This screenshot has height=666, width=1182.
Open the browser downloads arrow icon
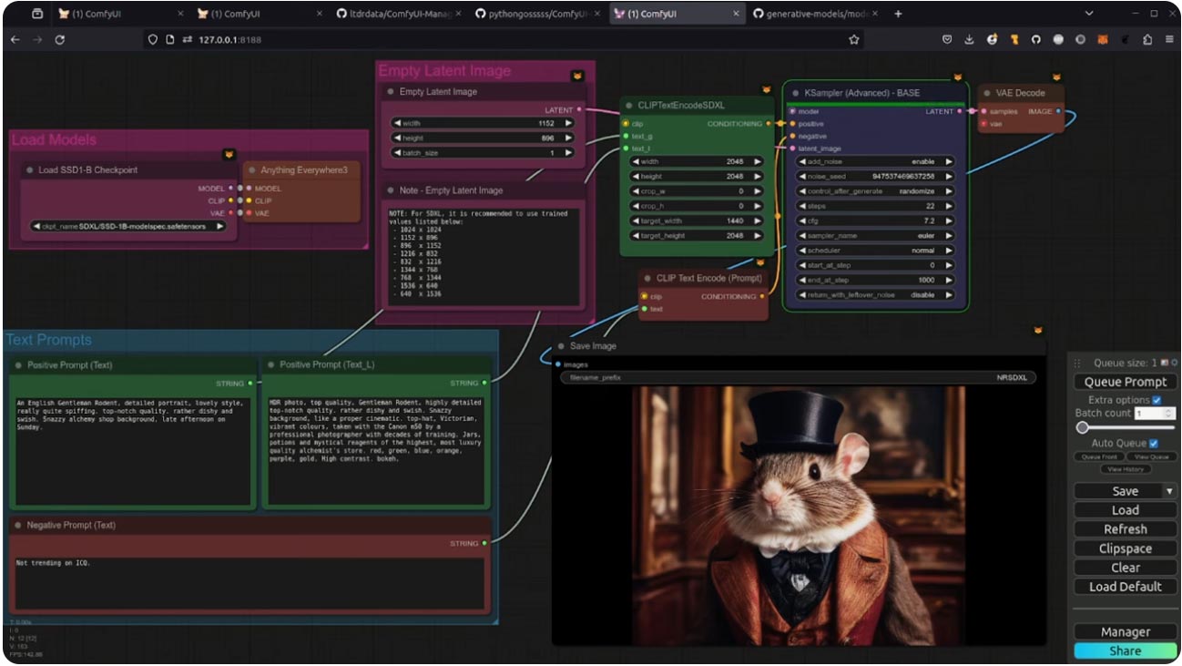[x=969, y=40]
